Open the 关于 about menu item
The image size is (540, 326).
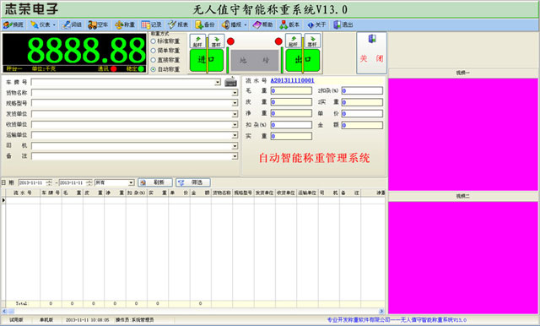pyautogui.click(x=316, y=24)
